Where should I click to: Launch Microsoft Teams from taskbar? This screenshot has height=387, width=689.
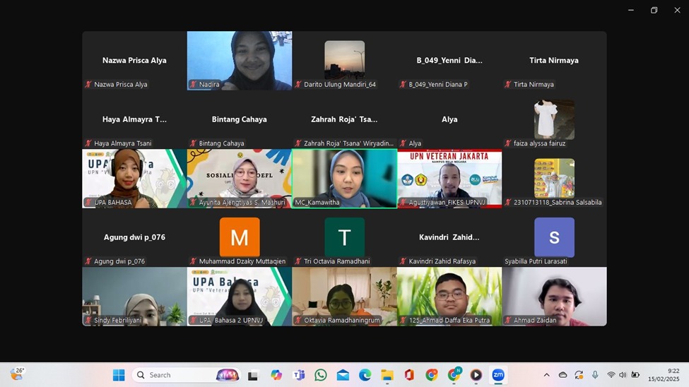point(299,375)
